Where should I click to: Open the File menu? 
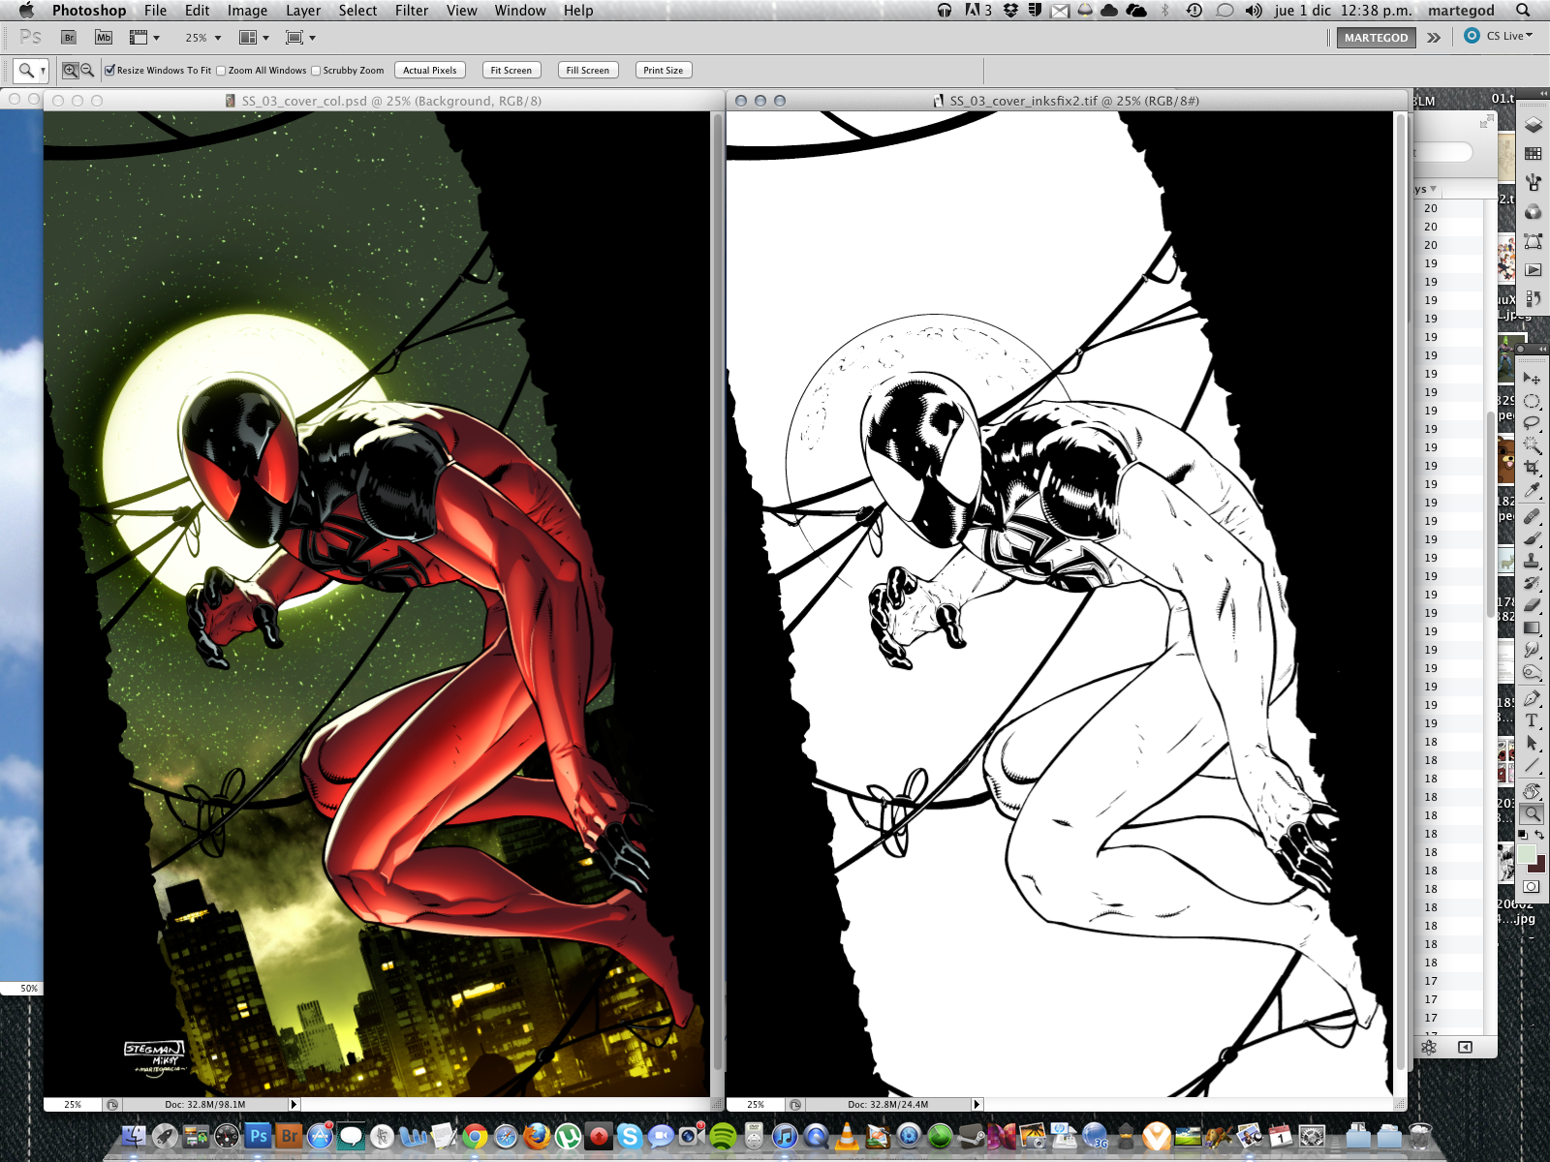[x=155, y=11]
